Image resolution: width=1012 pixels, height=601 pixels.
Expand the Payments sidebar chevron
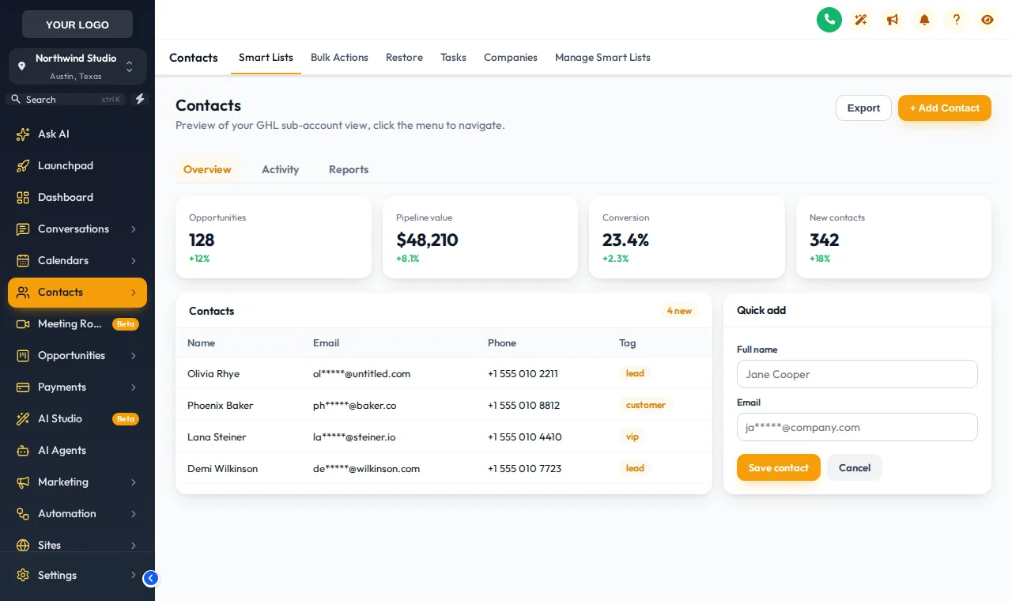point(134,387)
